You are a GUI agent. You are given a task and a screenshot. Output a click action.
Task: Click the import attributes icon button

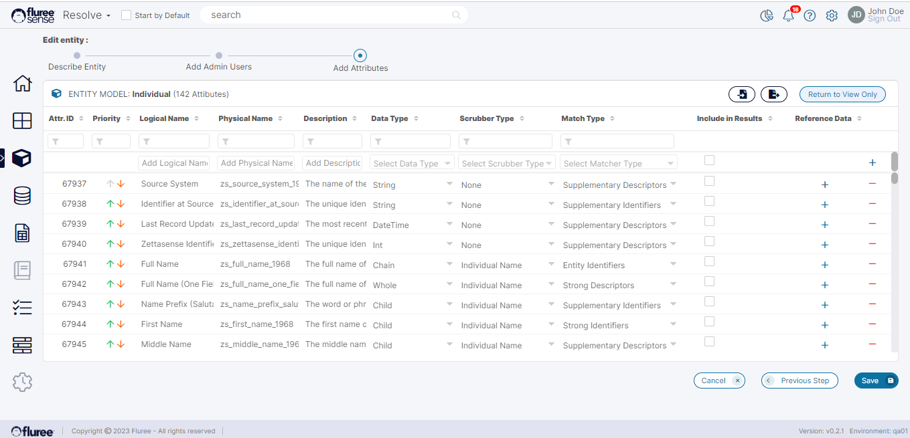[742, 94]
